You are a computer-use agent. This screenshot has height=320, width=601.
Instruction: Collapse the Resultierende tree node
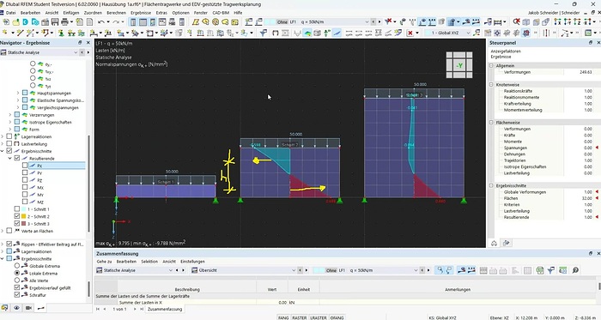[10, 158]
